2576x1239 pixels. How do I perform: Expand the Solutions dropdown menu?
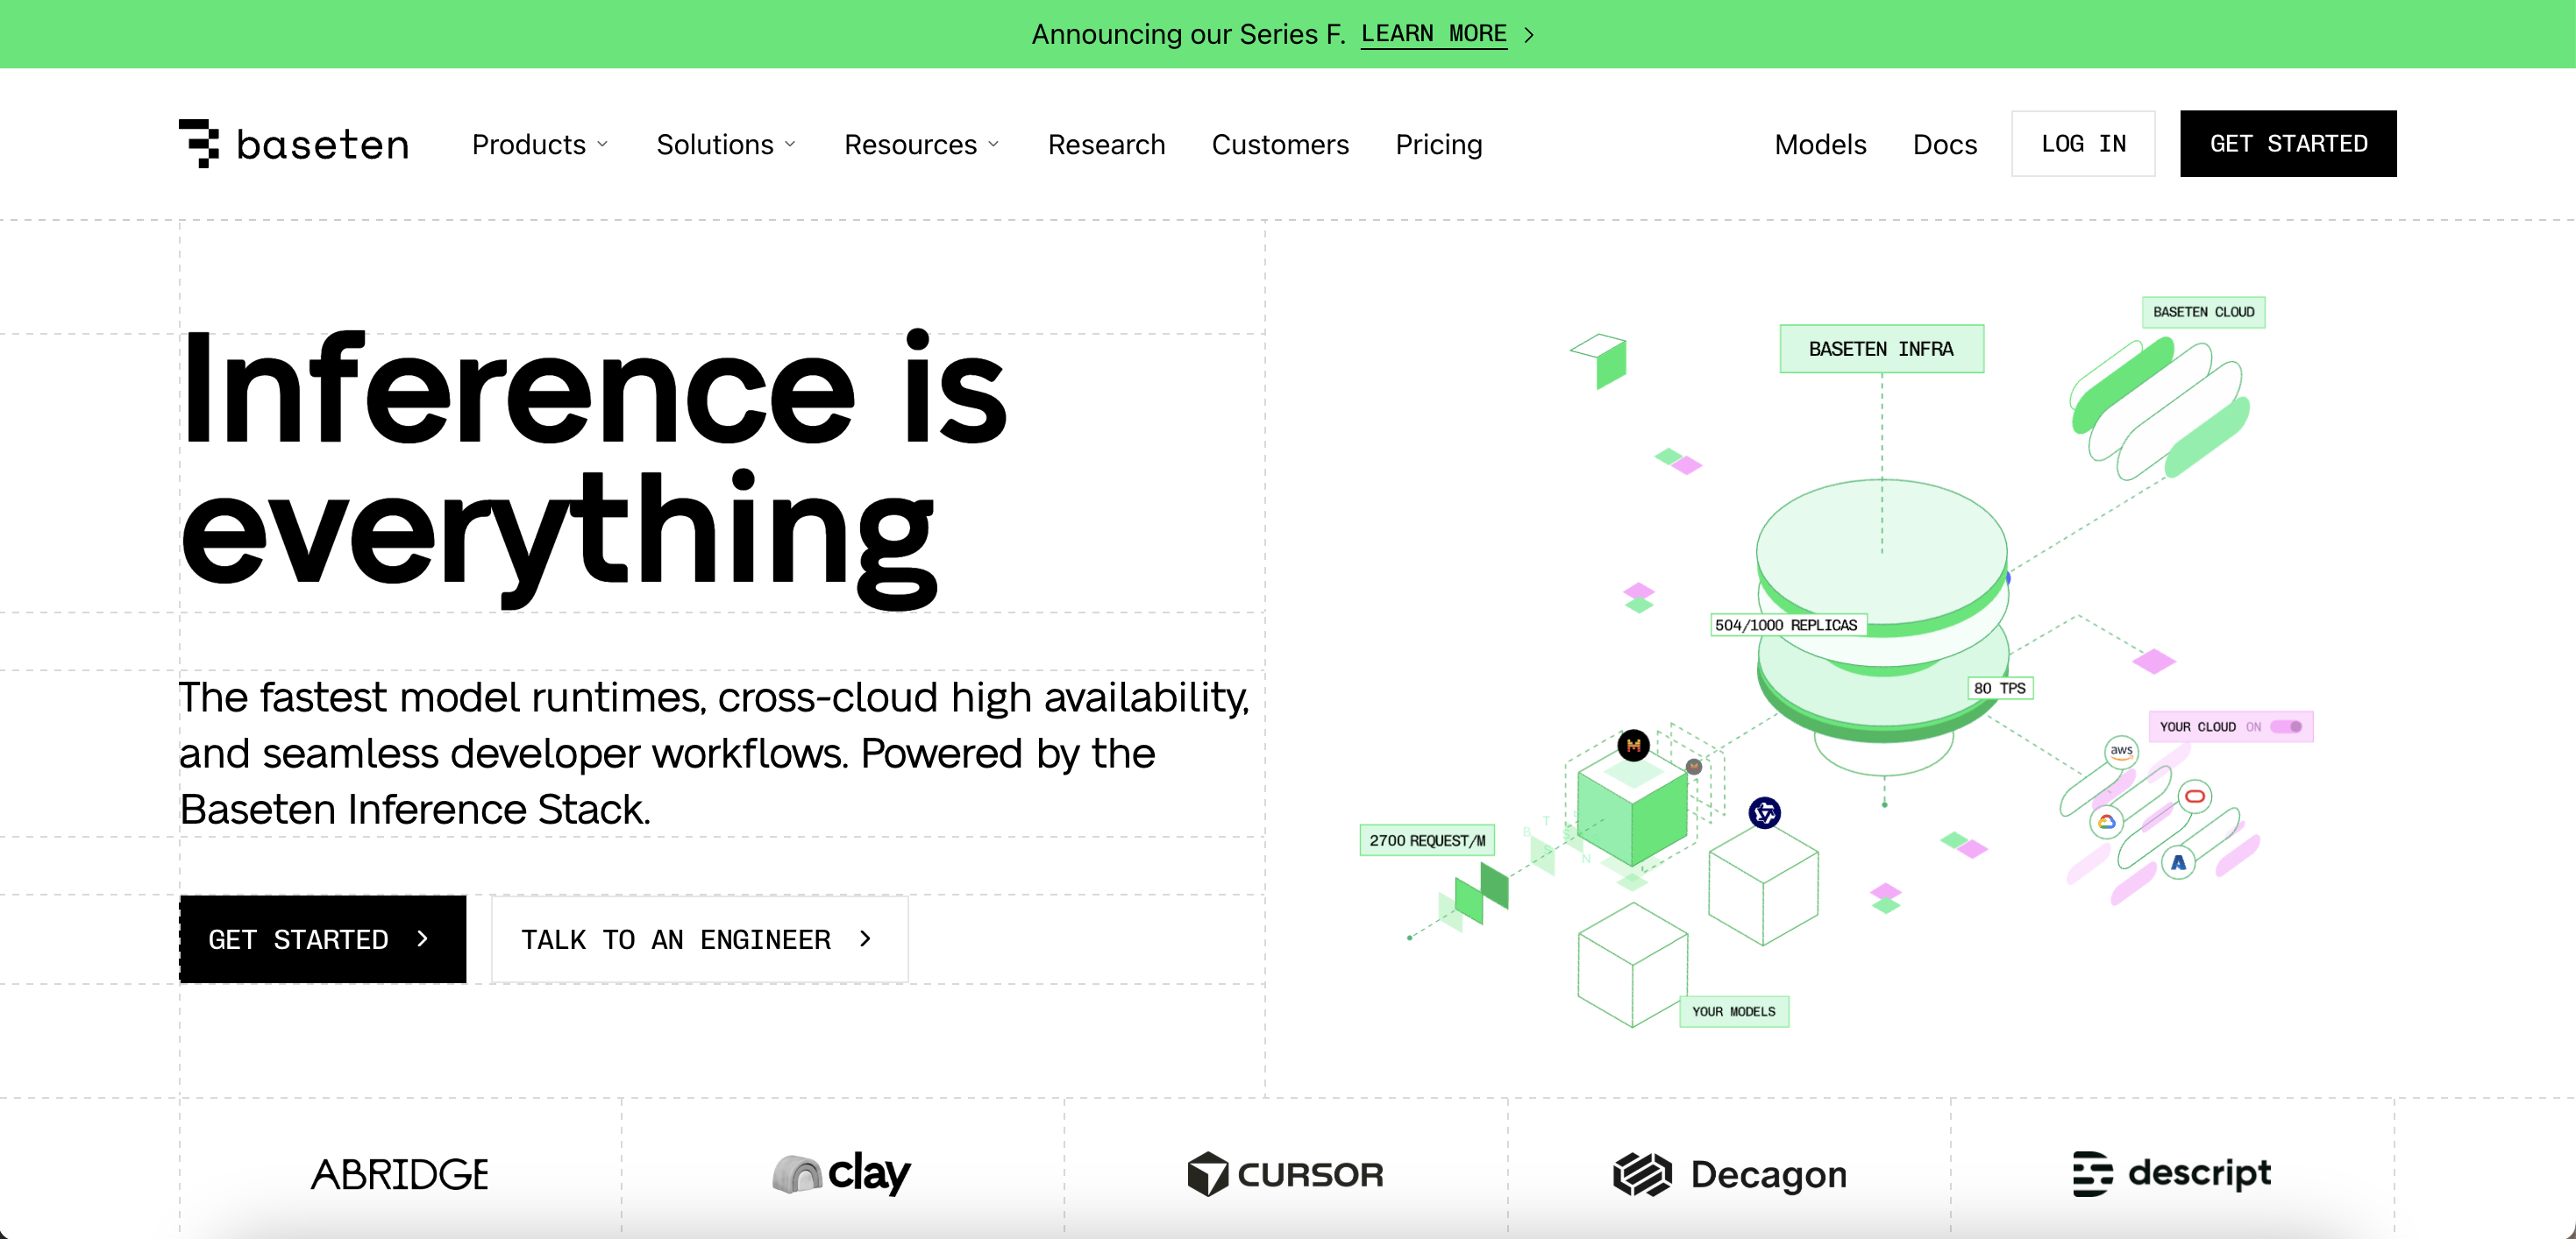click(726, 145)
